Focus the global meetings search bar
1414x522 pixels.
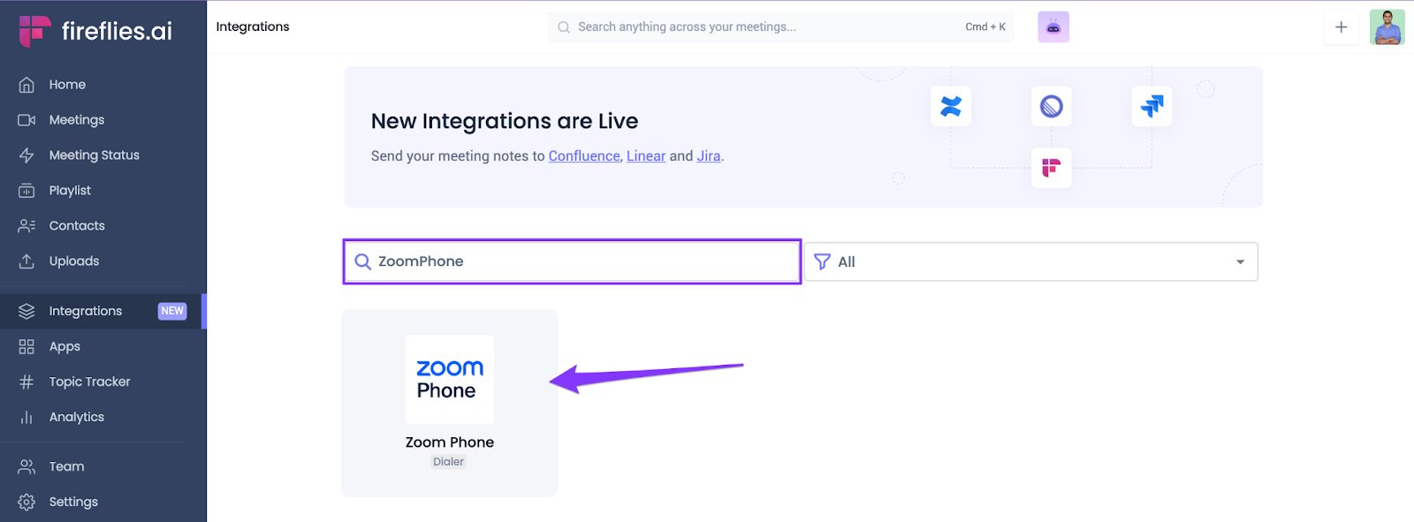760,27
